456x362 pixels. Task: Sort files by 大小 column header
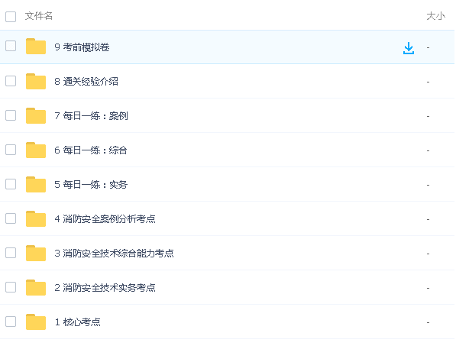(x=435, y=16)
